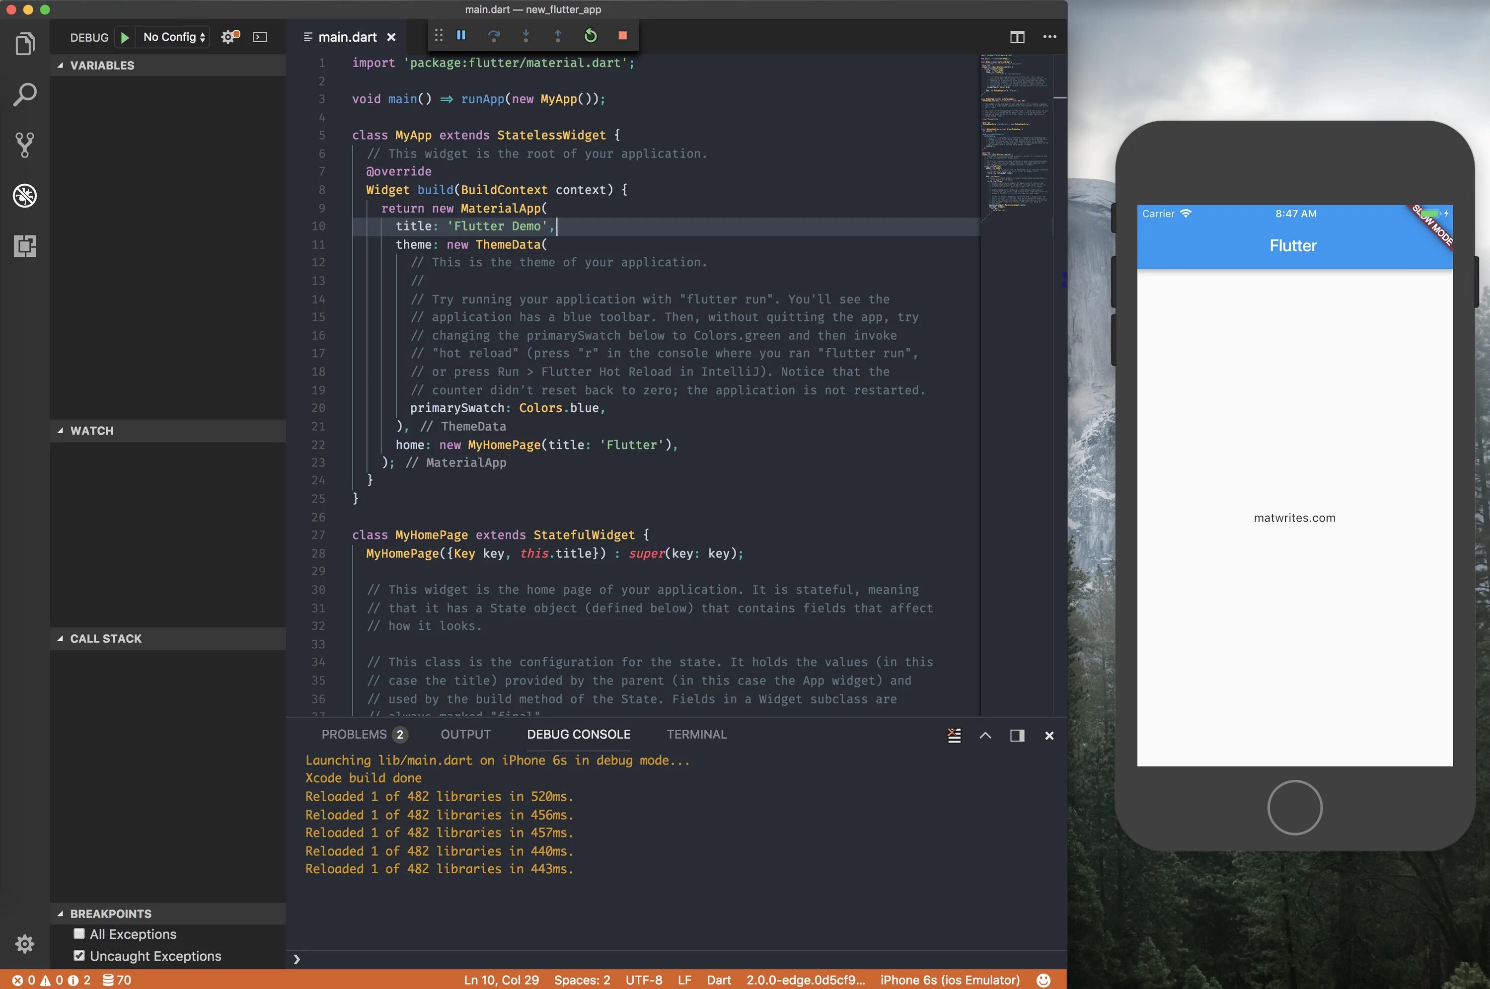Click the green hot reload icon
1490x989 pixels.
590,36
